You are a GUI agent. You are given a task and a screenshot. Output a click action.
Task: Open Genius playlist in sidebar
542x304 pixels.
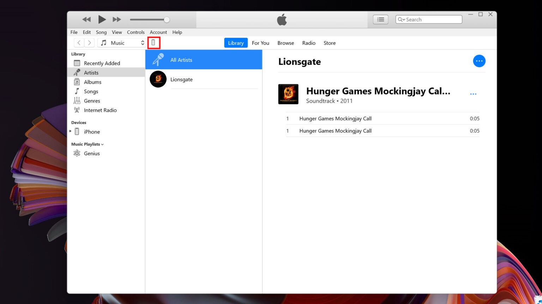(92, 153)
